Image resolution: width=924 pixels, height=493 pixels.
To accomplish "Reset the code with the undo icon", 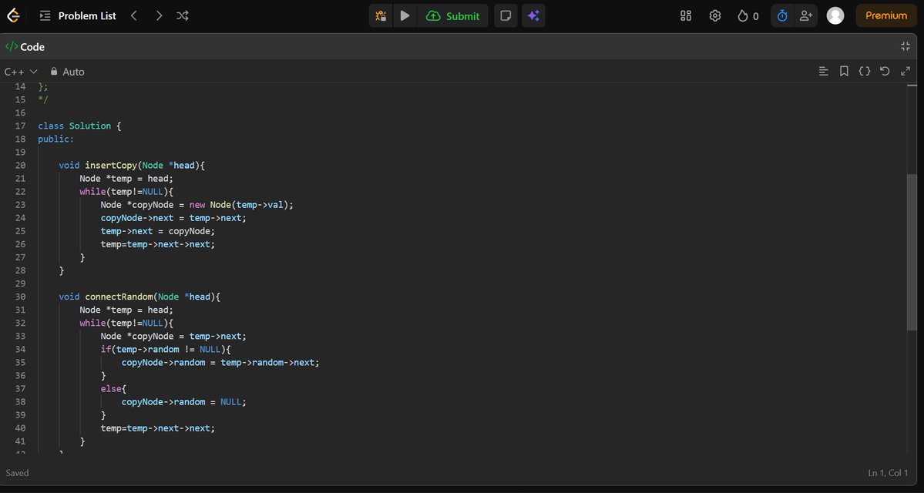I will [884, 71].
